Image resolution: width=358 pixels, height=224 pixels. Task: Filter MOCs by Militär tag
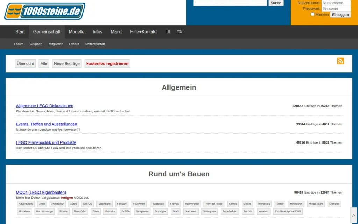pyautogui.click(x=280, y=204)
